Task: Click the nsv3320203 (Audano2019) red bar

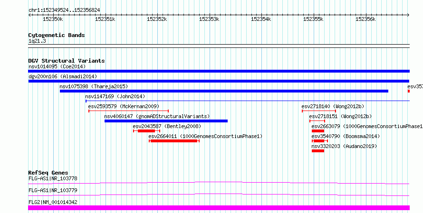Action: click(x=318, y=151)
